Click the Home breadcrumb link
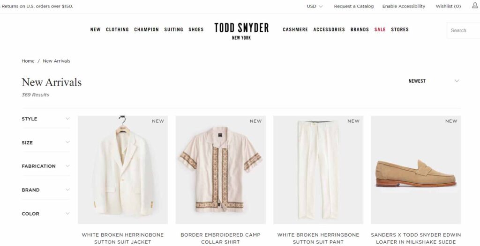 point(28,61)
